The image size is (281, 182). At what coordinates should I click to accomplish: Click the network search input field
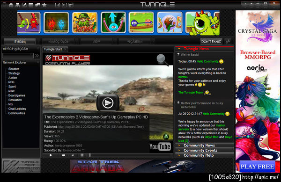coord(18,56)
